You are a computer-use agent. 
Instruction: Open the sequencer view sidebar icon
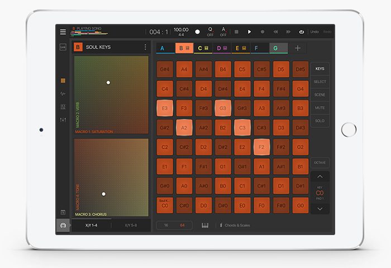pyautogui.click(x=63, y=107)
